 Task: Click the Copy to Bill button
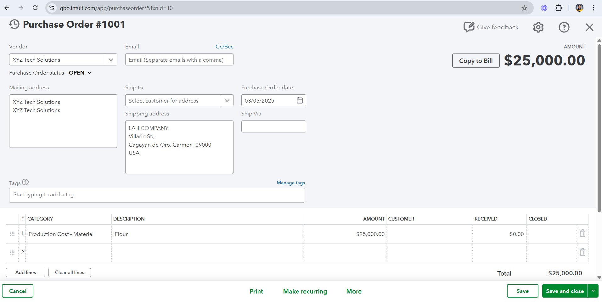475,61
